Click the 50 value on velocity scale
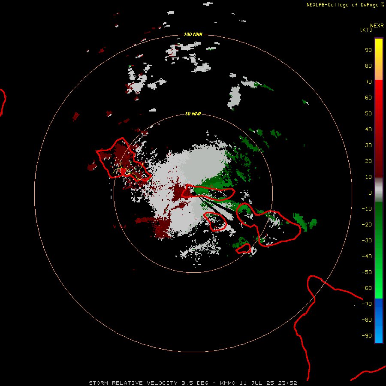This screenshot has height=386, width=386. pos(368,114)
